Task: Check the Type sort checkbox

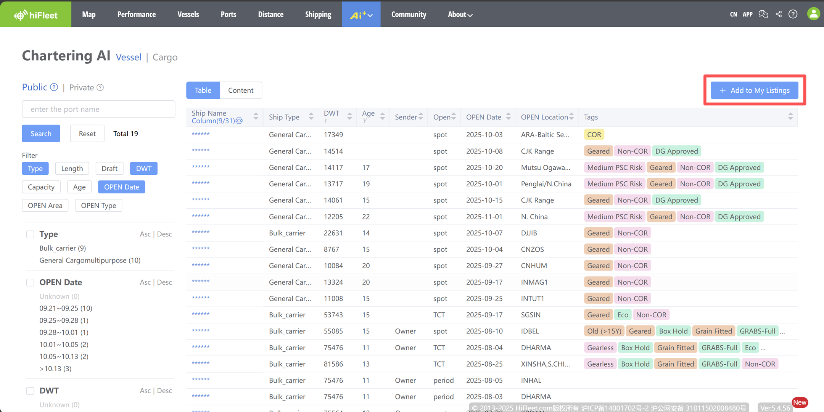Action: click(30, 234)
